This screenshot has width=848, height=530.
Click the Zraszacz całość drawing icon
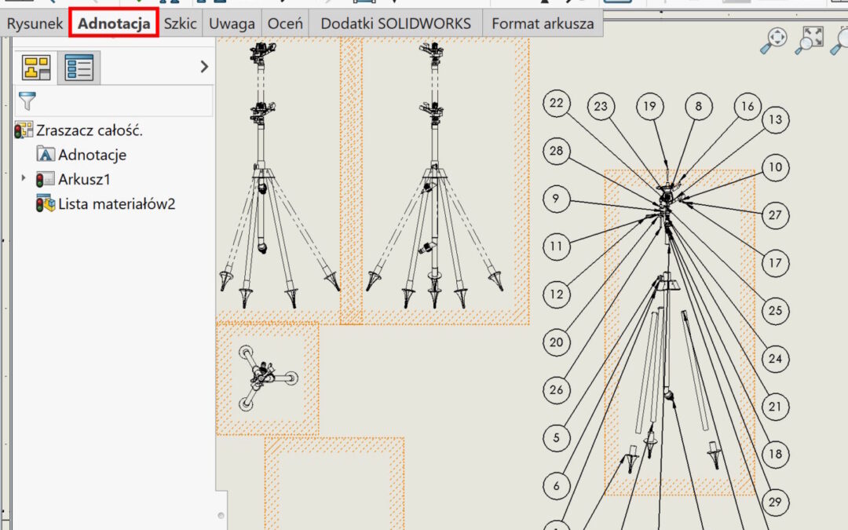[24, 130]
